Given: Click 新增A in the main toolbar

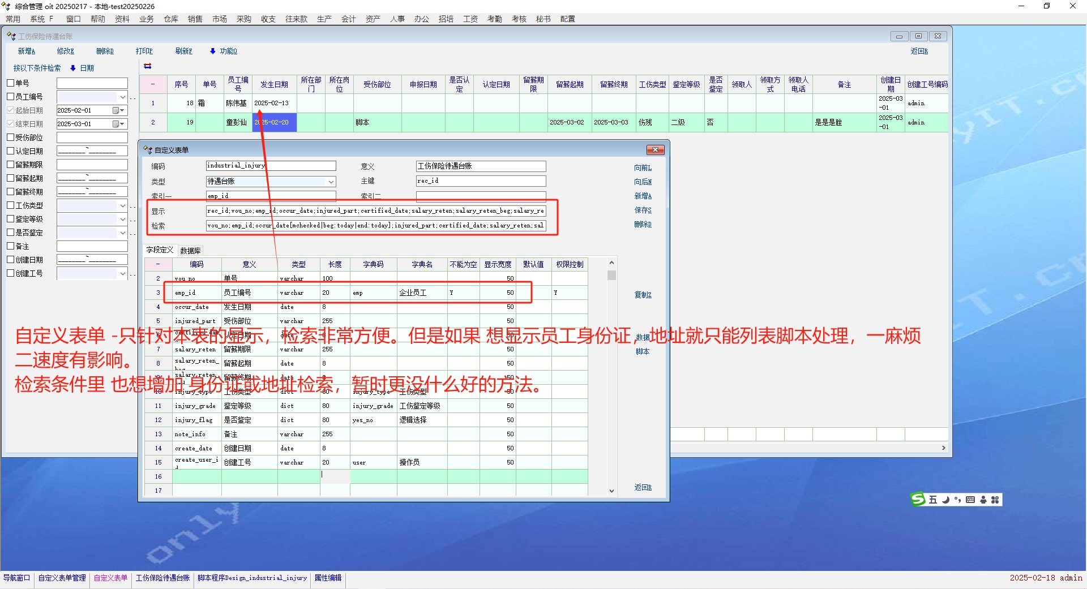Looking at the screenshot, I should click(26, 51).
